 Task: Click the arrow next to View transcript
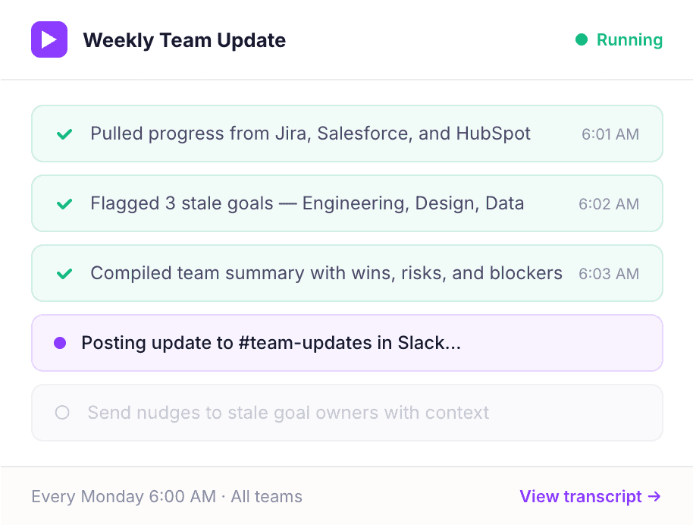tap(654, 497)
